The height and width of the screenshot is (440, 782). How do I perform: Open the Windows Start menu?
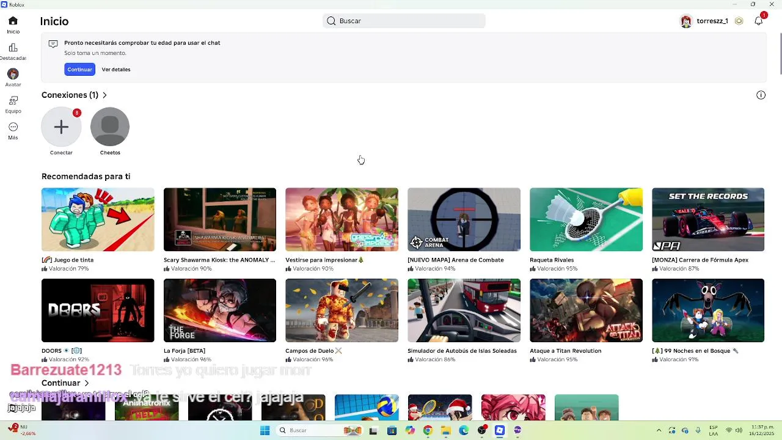[x=265, y=430]
